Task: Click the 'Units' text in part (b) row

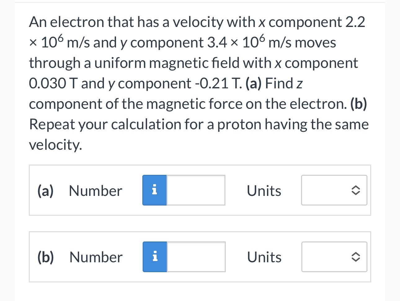Action: pos(264,257)
